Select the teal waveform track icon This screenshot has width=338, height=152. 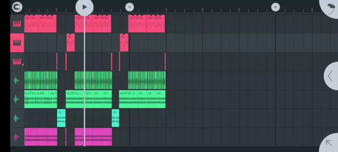[17, 118]
